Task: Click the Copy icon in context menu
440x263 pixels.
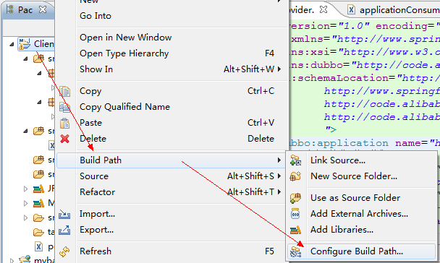Action: click(x=65, y=91)
